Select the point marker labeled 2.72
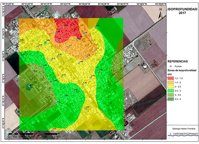This screenshot has height=144, width=199. [x=21, y=56]
